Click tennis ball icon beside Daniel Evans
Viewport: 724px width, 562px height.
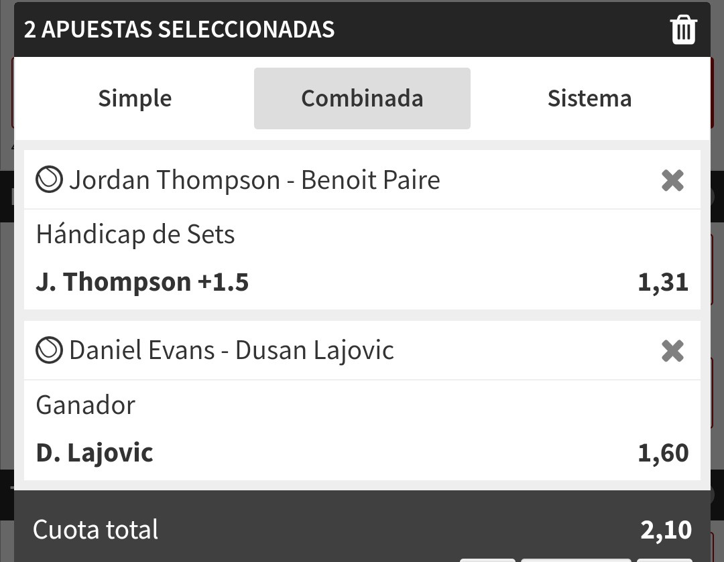pos(49,350)
